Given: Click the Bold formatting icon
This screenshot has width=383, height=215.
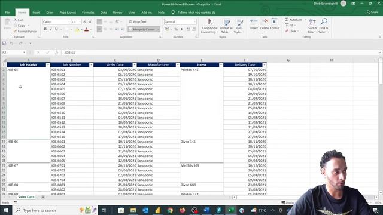Looking at the screenshot, I should pos(45,29).
